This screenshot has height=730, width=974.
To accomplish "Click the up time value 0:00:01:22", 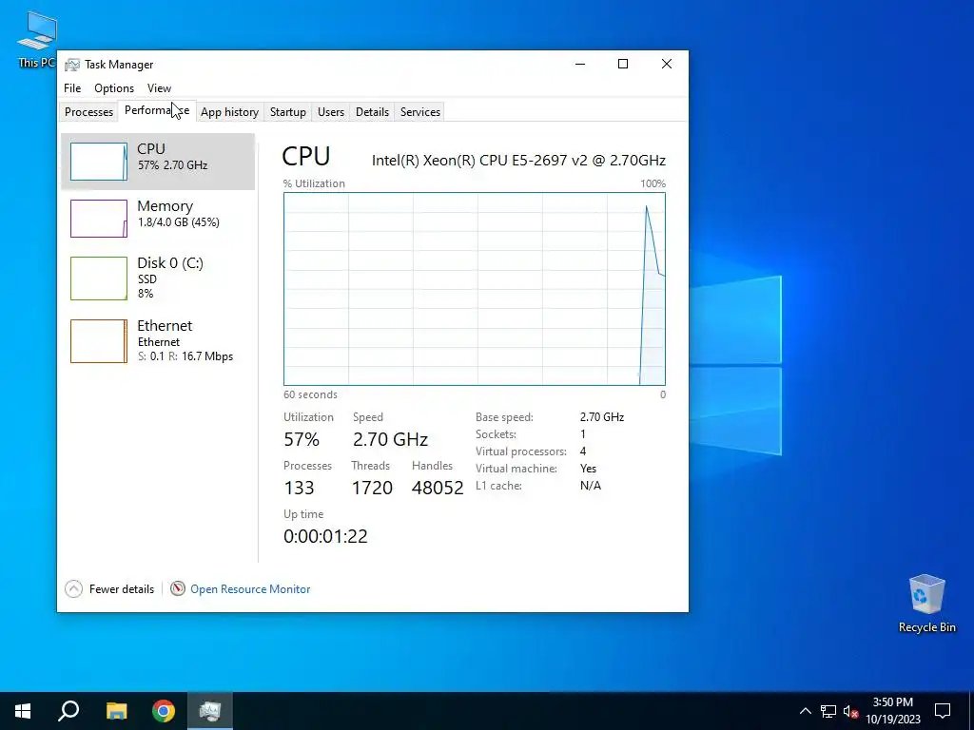I will point(325,536).
